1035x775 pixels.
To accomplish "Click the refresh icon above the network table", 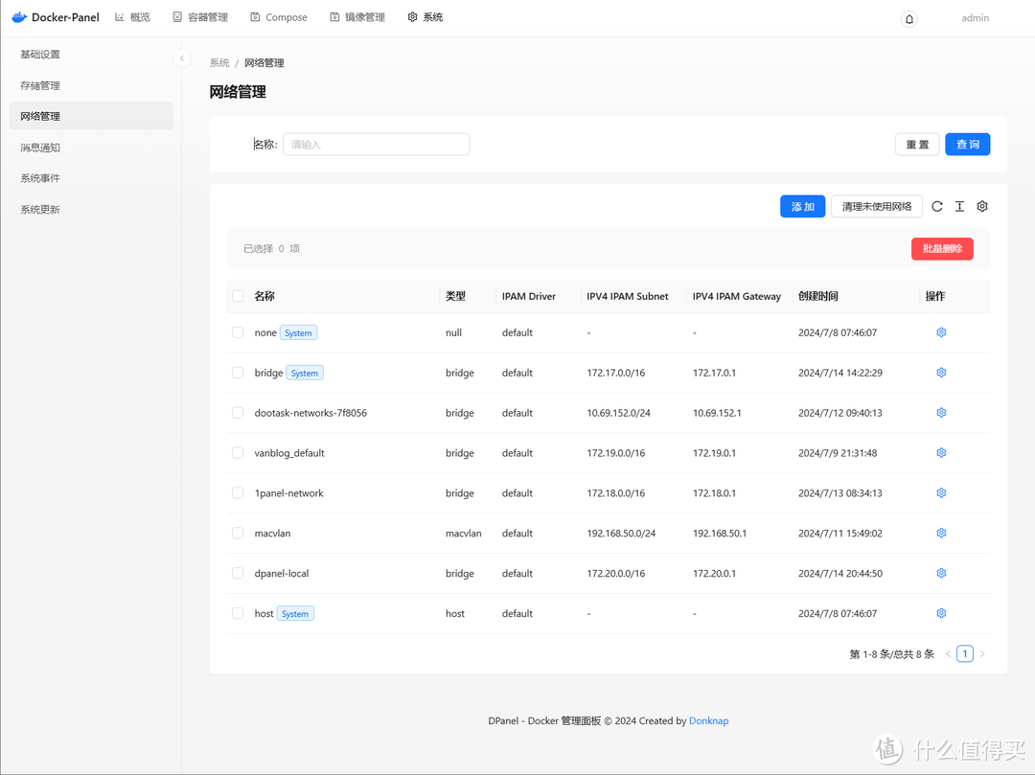I will (936, 206).
